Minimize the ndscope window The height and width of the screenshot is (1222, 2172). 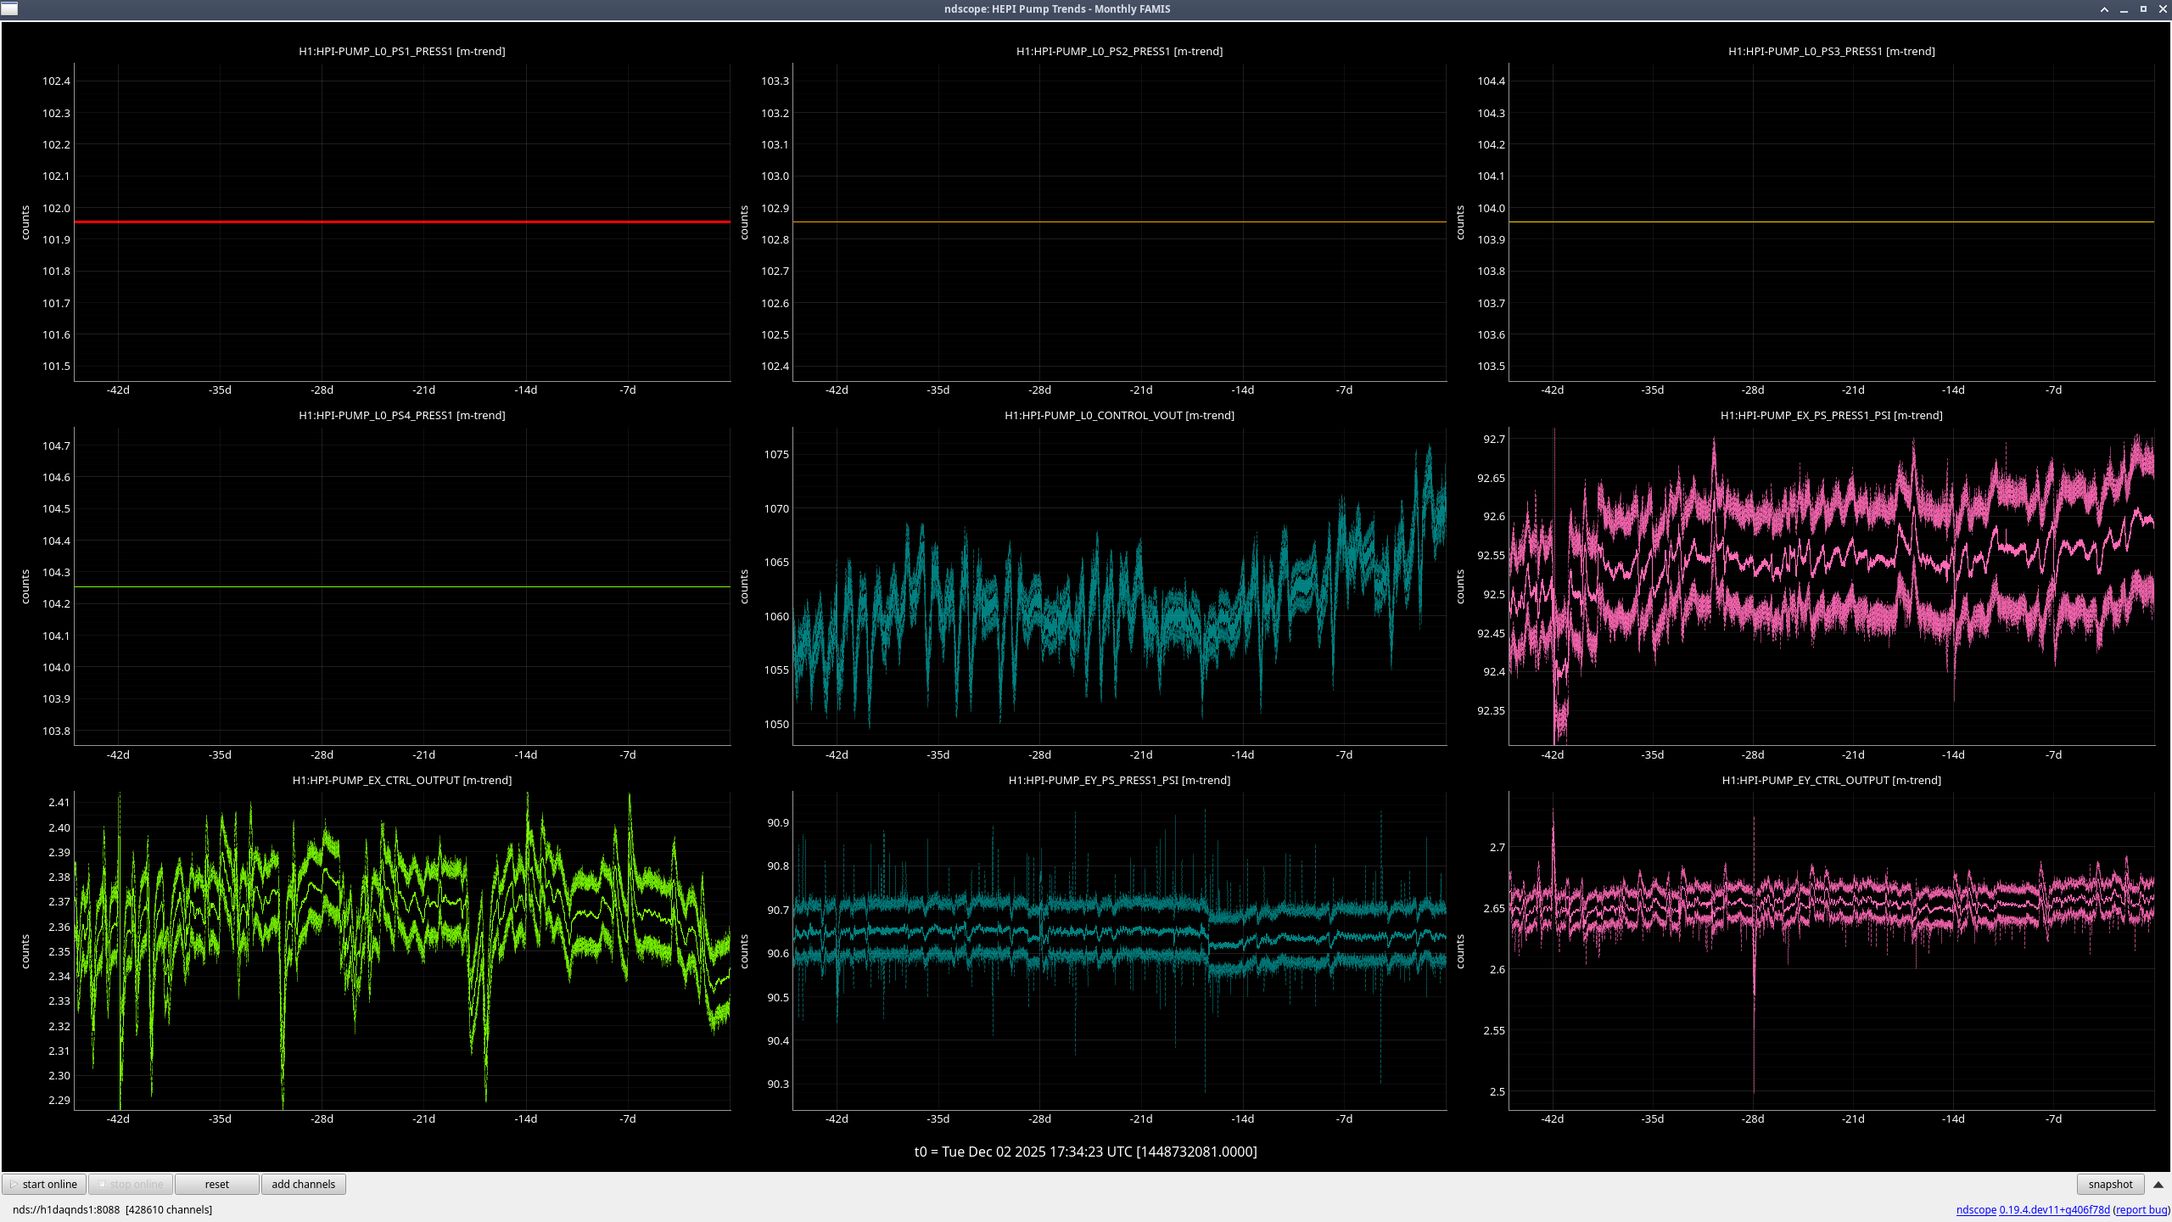[x=2124, y=9]
